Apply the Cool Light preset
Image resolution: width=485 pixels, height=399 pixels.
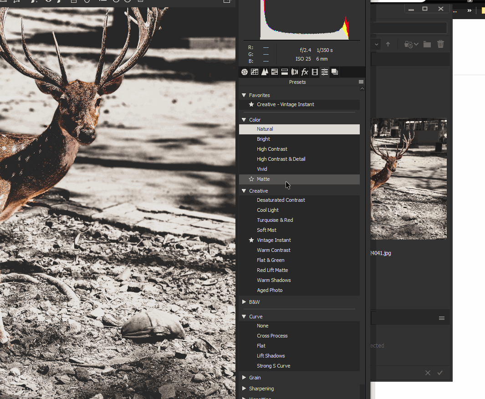click(299, 210)
